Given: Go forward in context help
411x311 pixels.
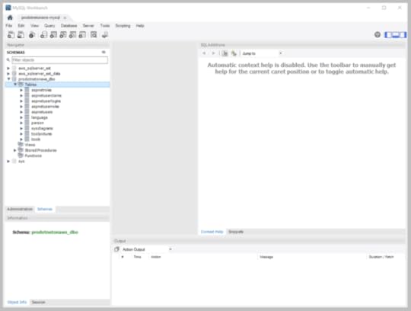Looking at the screenshot, I should 213,53.
